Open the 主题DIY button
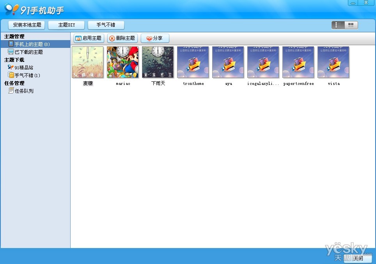Screen dimensions: 376x264 [66, 25]
